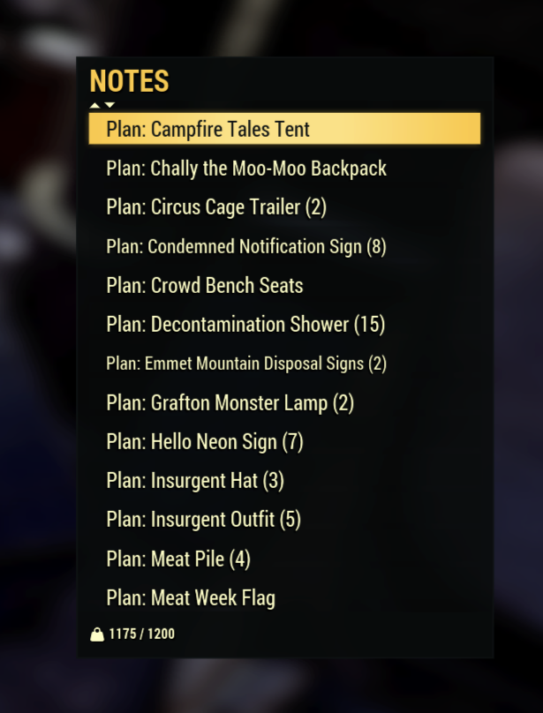Select Plan: Chally the Moo-Moo Backpack
The width and height of the screenshot is (543, 713).
(x=284, y=169)
